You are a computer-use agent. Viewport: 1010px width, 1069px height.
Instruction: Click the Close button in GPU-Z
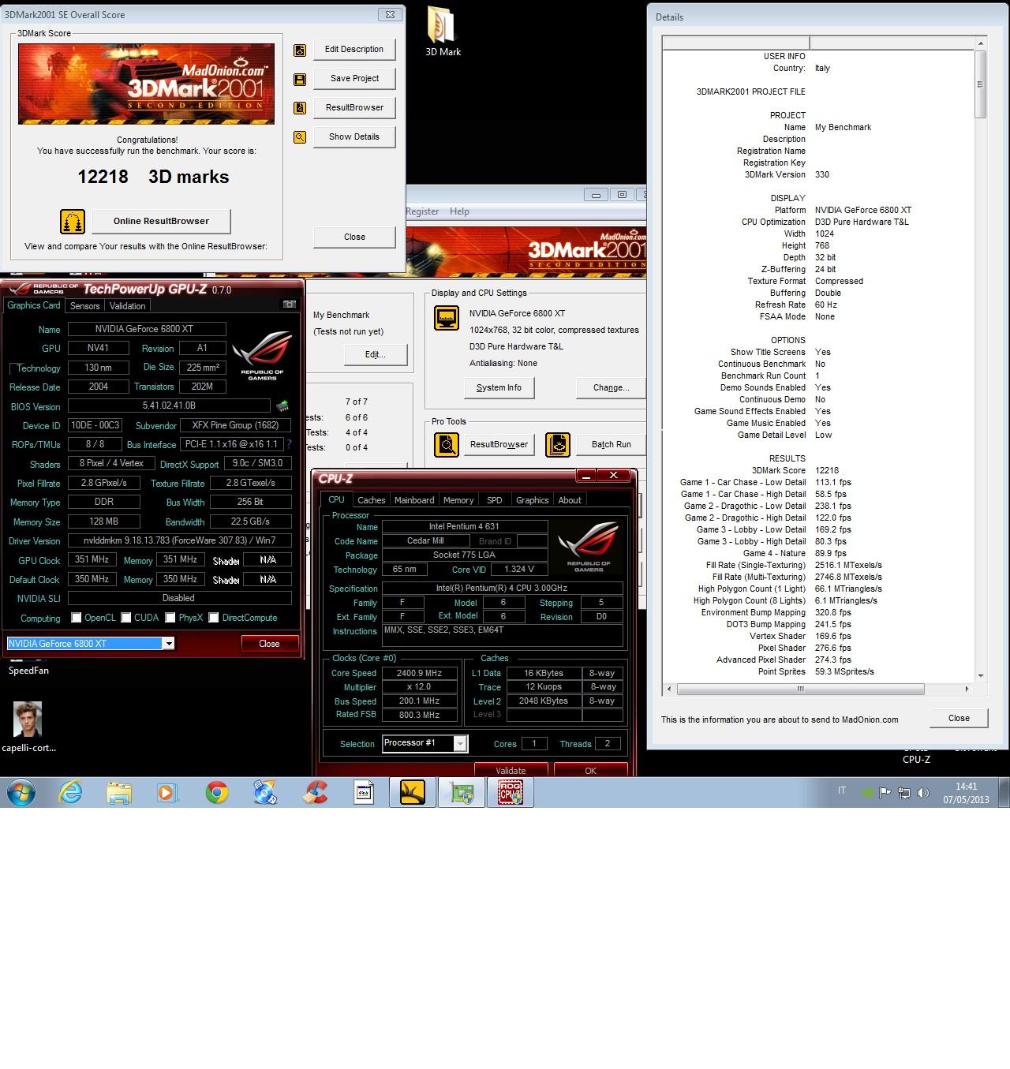tap(270, 644)
